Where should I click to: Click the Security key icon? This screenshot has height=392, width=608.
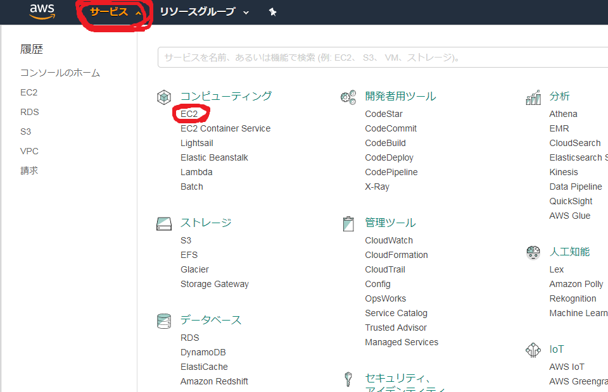[x=348, y=379]
